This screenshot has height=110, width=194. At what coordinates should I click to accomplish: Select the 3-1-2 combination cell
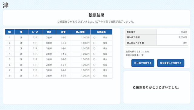pyautogui.click(x=63, y=70)
